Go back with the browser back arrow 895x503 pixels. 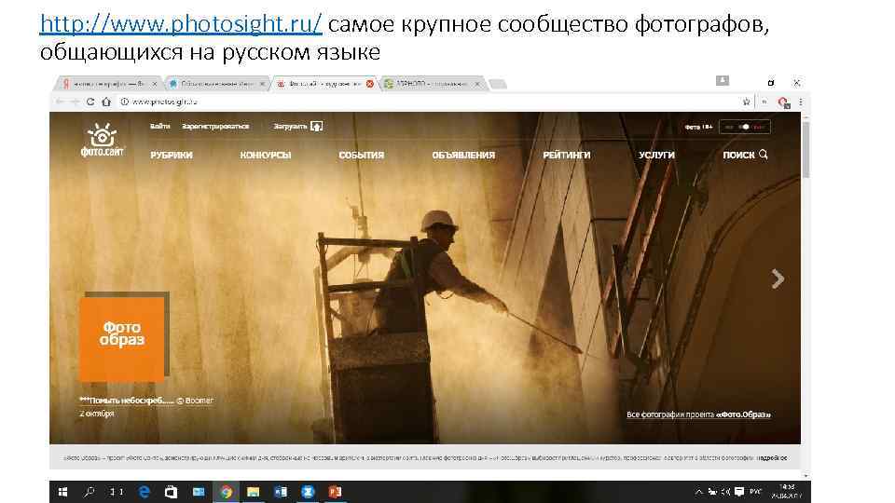point(60,102)
